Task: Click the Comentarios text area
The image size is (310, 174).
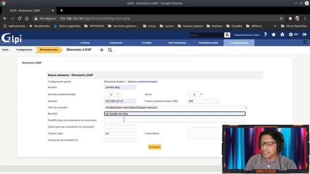Action: point(204,133)
